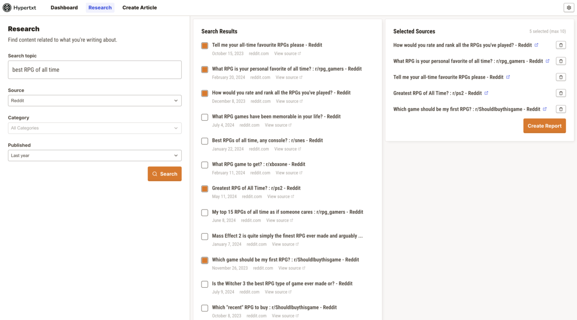The width and height of the screenshot is (577, 320).
Task: Click the Hypertxt logo icon
Action: point(7,8)
